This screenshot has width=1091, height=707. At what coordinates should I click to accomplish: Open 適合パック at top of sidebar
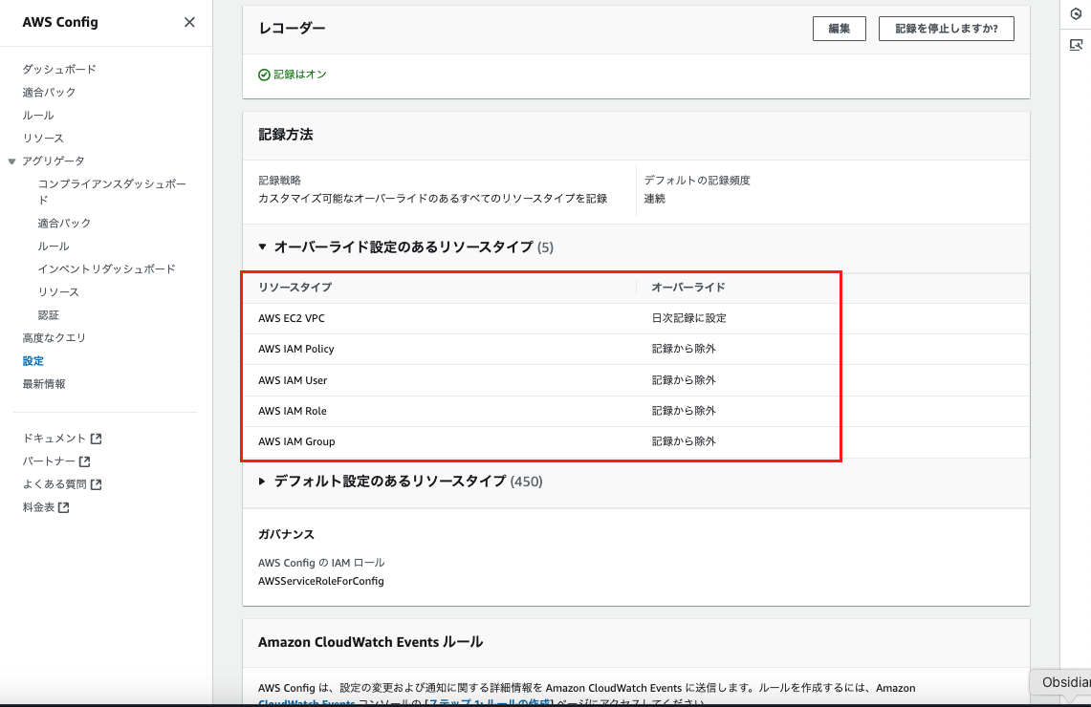click(49, 92)
